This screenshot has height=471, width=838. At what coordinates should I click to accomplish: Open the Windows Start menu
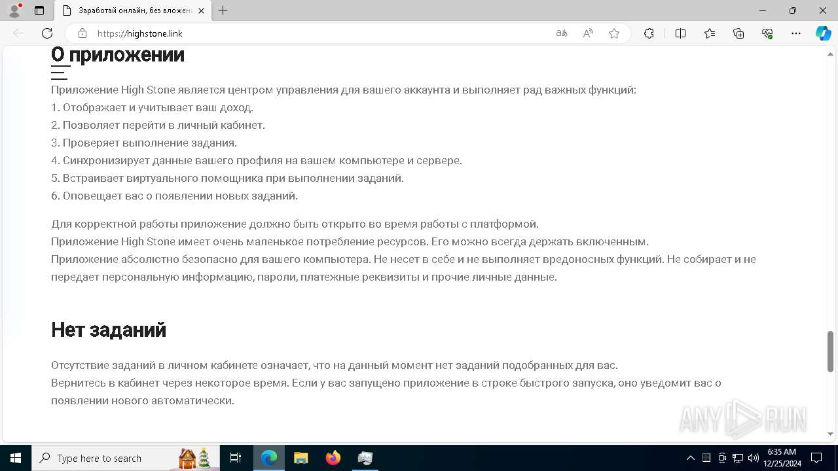(x=16, y=458)
